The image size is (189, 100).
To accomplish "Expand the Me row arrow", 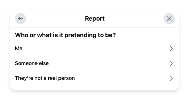I will point(171,48).
